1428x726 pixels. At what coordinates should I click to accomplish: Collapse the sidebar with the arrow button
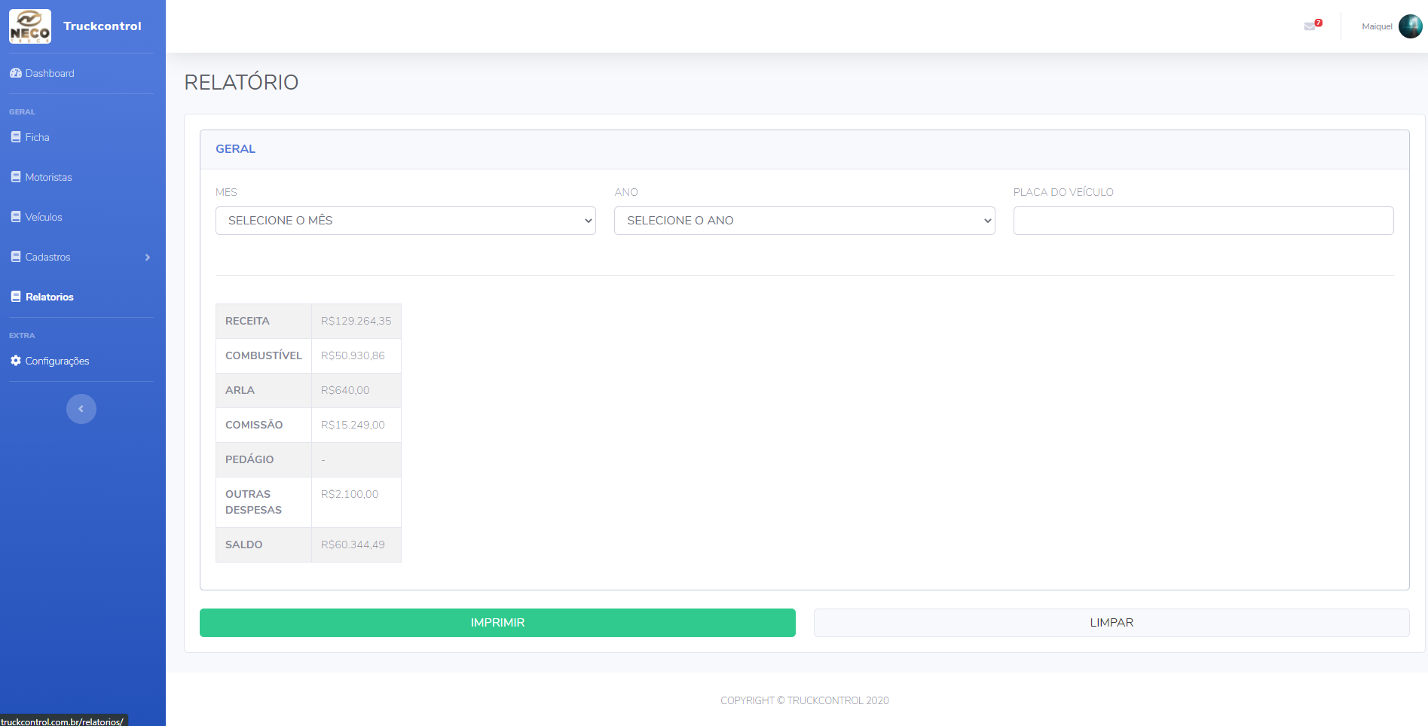[81, 408]
